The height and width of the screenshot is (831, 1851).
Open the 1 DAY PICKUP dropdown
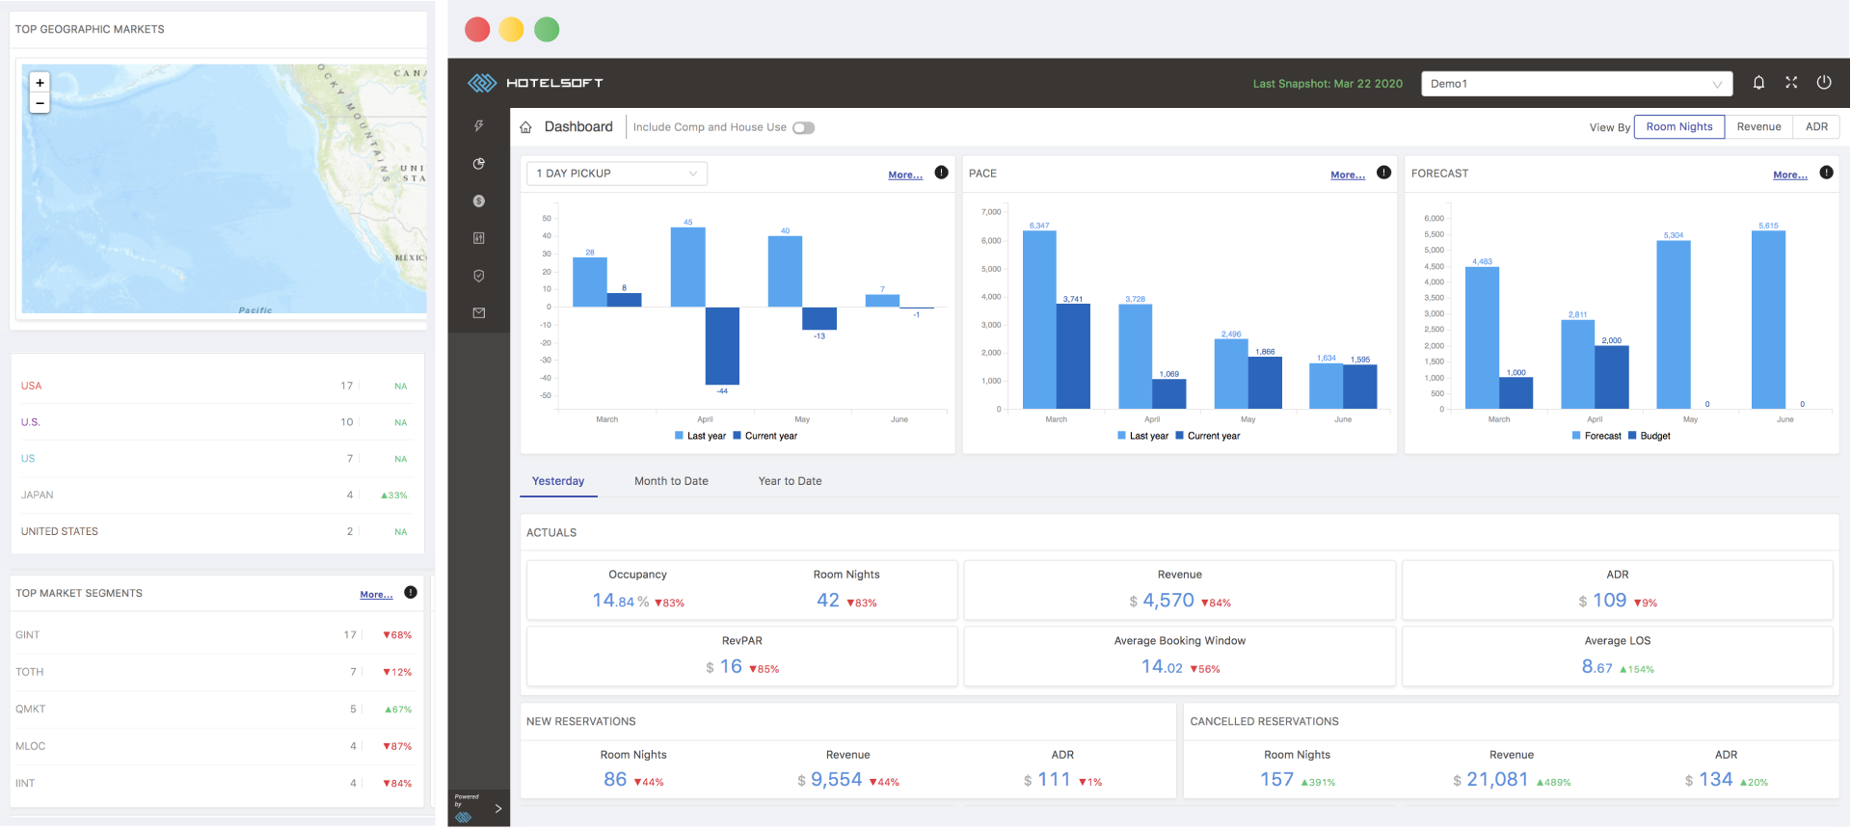pyautogui.click(x=617, y=174)
